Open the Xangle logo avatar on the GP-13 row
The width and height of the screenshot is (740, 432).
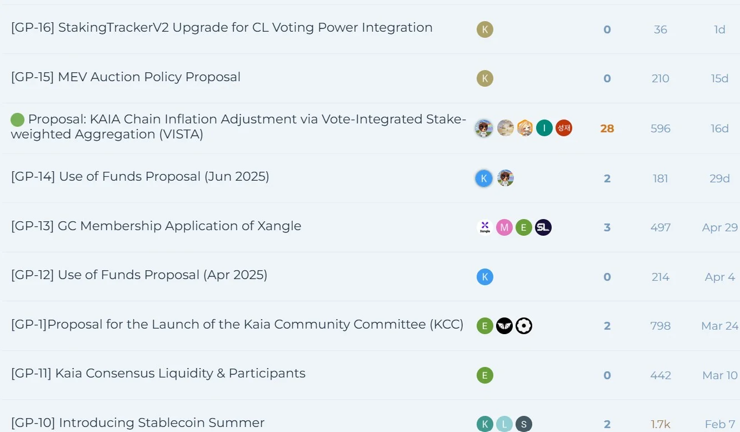[x=485, y=227]
